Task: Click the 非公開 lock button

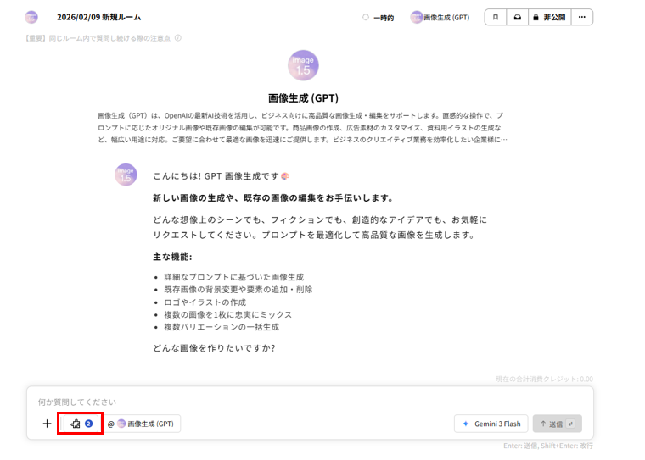Action: tap(550, 17)
